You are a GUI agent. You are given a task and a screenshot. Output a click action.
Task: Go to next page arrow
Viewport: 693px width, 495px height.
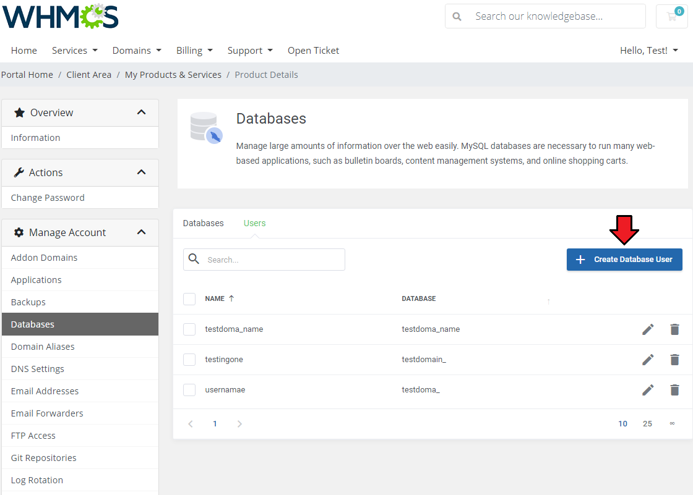point(239,424)
